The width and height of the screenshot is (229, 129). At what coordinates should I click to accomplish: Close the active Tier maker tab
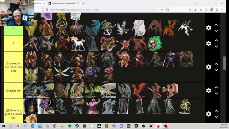point(44,3)
